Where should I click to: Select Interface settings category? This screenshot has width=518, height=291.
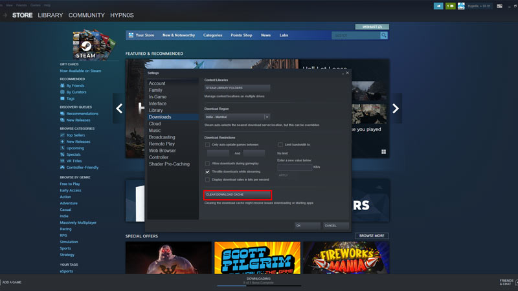click(157, 103)
